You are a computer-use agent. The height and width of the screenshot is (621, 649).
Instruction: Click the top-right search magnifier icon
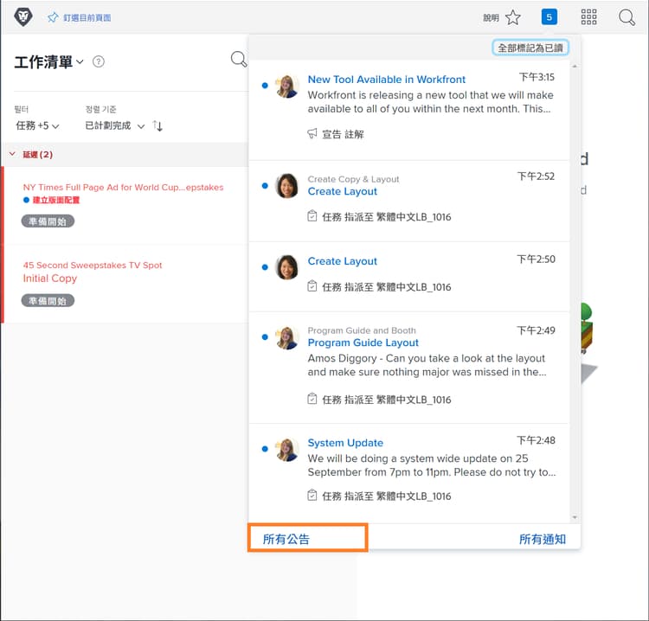[x=627, y=17]
